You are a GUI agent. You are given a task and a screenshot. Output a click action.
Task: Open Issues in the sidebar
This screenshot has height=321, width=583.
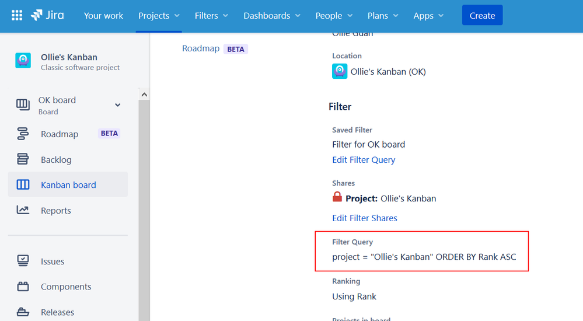(68, 261)
